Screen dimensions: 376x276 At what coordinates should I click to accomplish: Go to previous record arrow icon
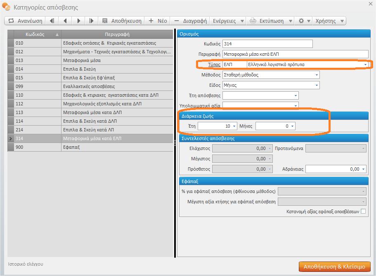click(x=65, y=21)
